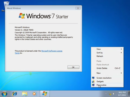Open the network tray icon
Viewport: 130px width, 97px height.
tap(110, 94)
